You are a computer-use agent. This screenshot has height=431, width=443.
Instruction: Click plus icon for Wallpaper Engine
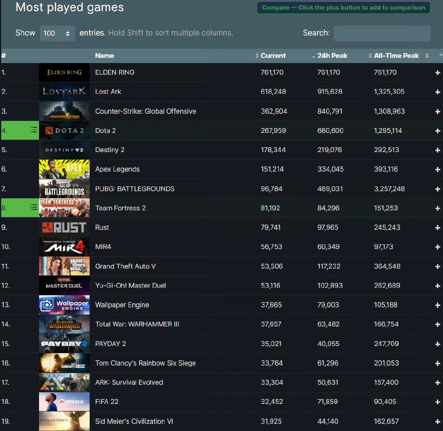tap(438, 305)
